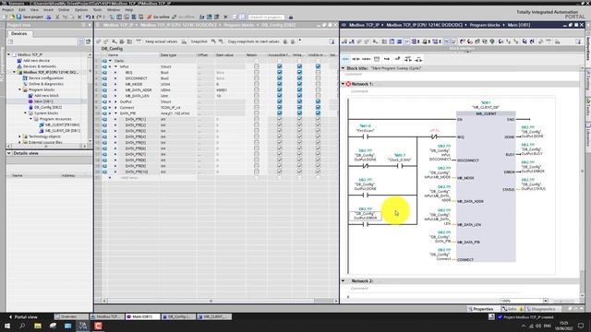The width and height of the screenshot is (591, 332).
Task: Click the Print icon in main toolbar
Action: (x=49, y=17)
